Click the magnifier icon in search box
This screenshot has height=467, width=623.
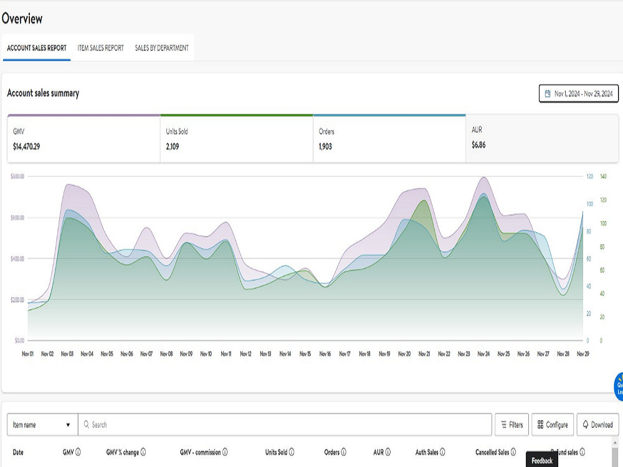(x=86, y=425)
